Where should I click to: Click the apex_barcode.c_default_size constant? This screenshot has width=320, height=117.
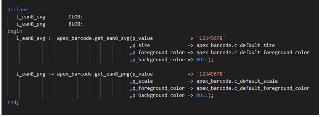click(235, 45)
